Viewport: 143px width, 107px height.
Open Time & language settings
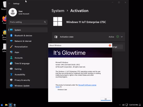[x=28, y=63]
